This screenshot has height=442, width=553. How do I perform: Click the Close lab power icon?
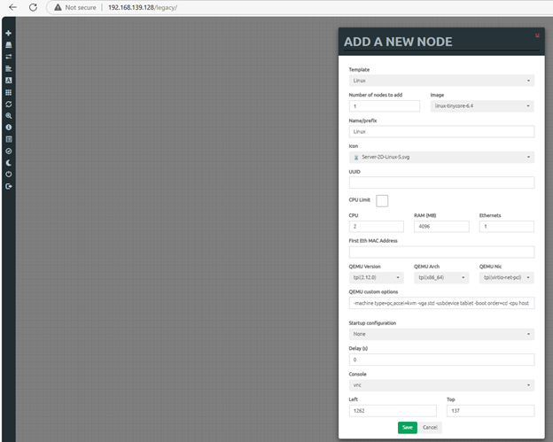tap(9, 174)
